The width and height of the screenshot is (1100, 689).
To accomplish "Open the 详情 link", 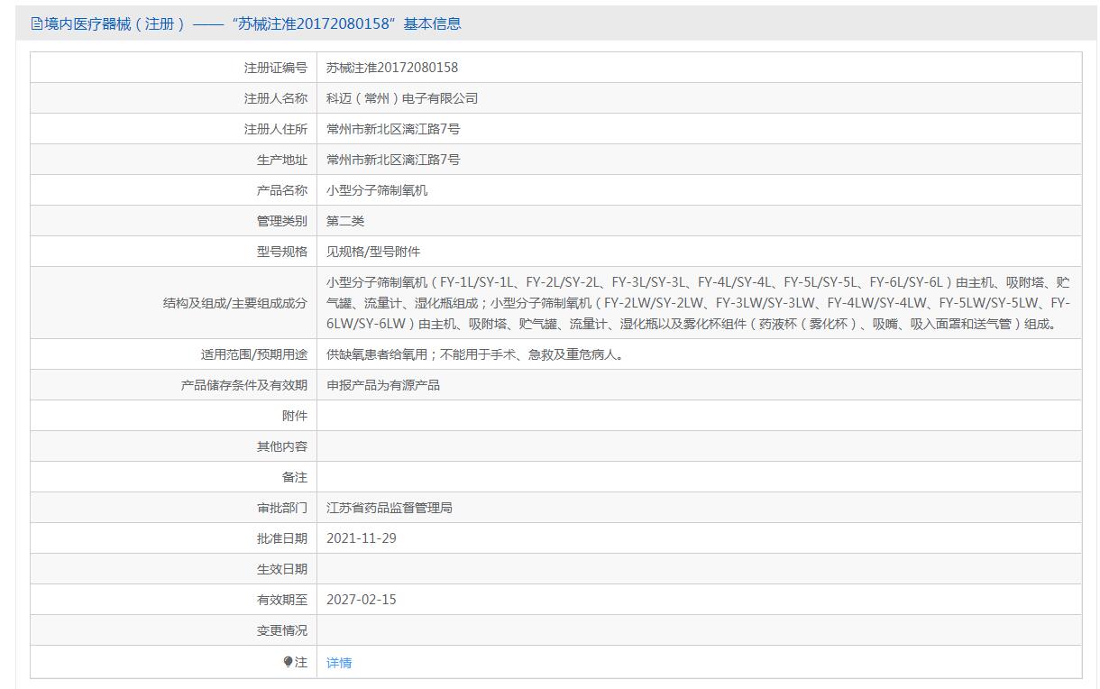I will (x=339, y=663).
